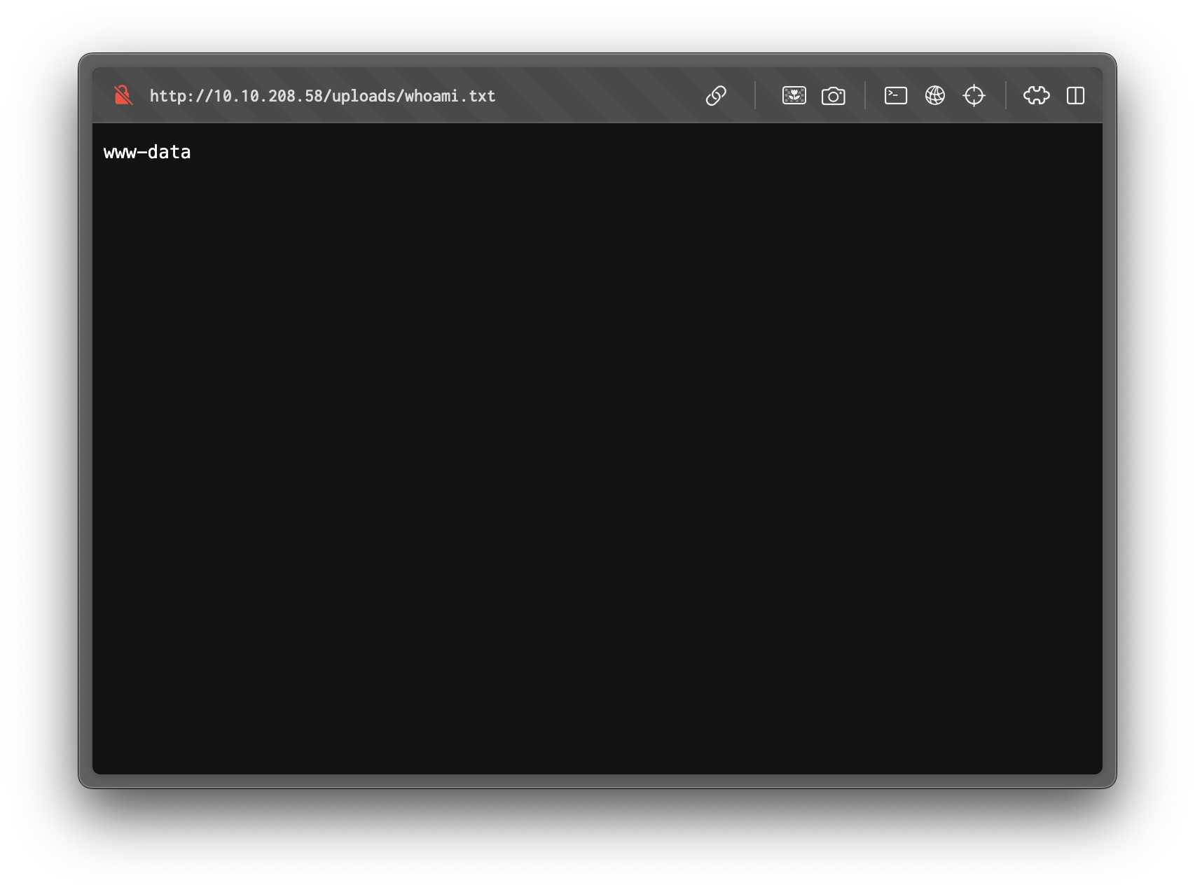
Task: Click whoami.txt in the address bar
Action: [450, 96]
